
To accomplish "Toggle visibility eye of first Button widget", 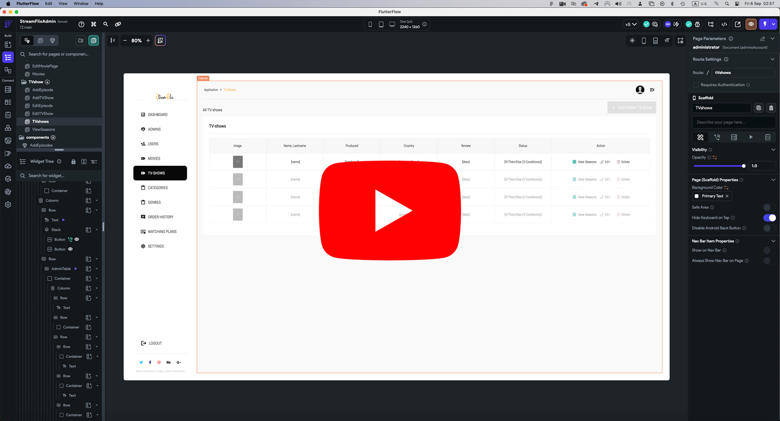I will [77, 240].
